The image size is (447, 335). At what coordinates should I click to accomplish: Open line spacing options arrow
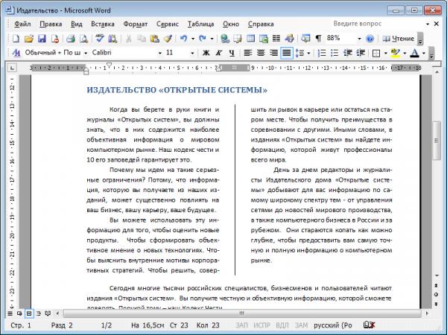[308, 53]
